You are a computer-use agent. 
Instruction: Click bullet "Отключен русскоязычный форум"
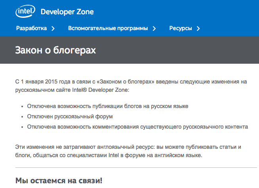click(x=70, y=116)
